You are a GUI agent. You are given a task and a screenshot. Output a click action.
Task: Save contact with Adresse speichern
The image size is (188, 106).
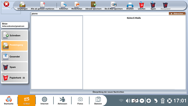[93, 6]
